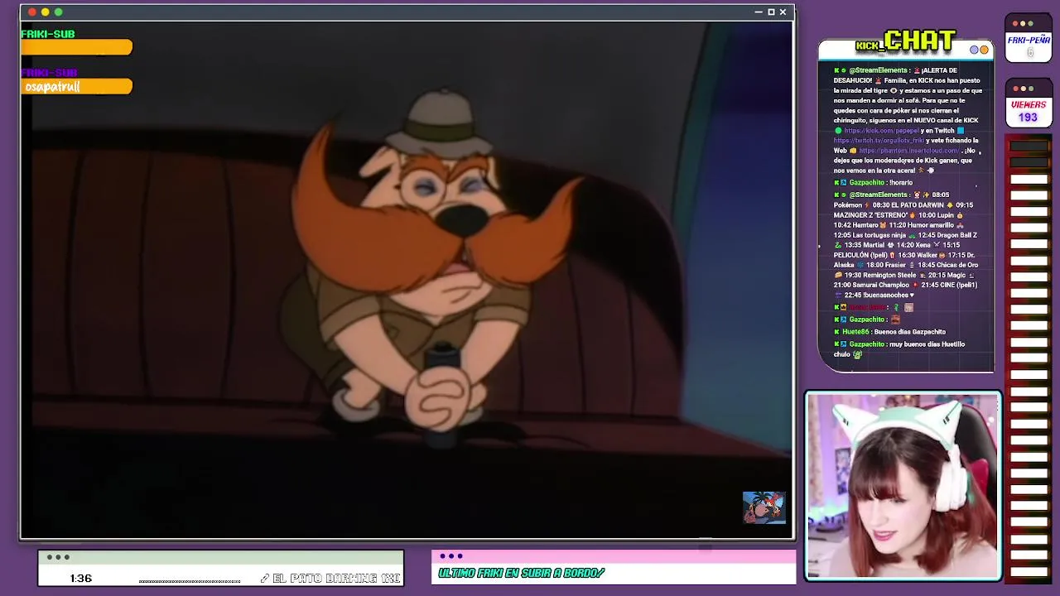Viewport: 1060px width, 596px height.
Task: Click the purple dot in chat header
Action: (975, 50)
